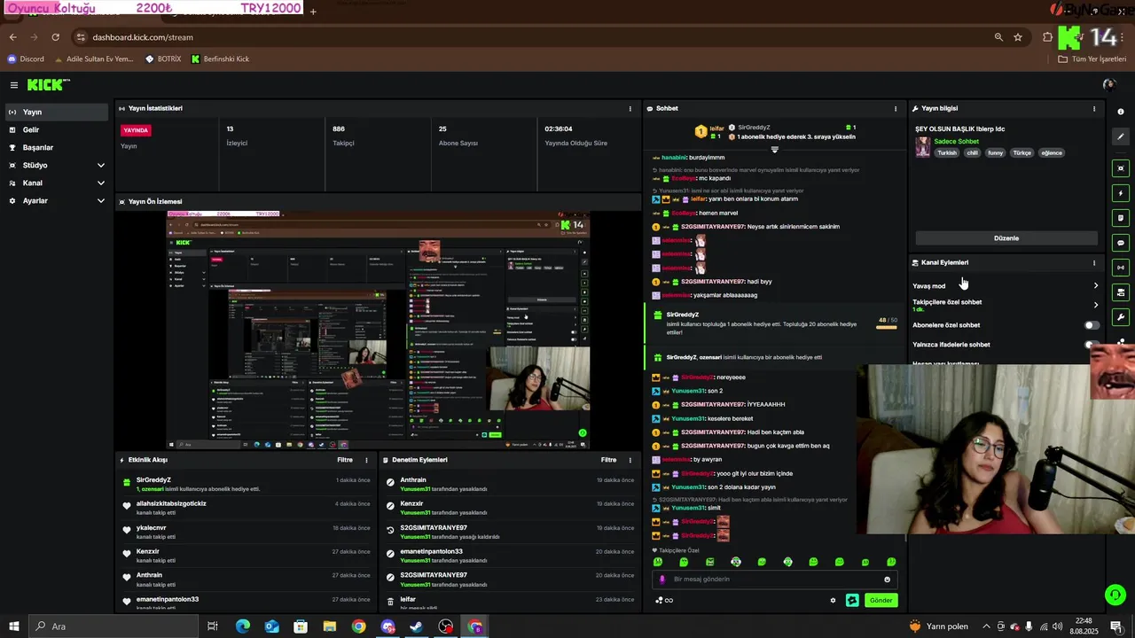Open Denetim Eylemleri three-dot menu
This screenshot has height=638, width=1135.
630,460
